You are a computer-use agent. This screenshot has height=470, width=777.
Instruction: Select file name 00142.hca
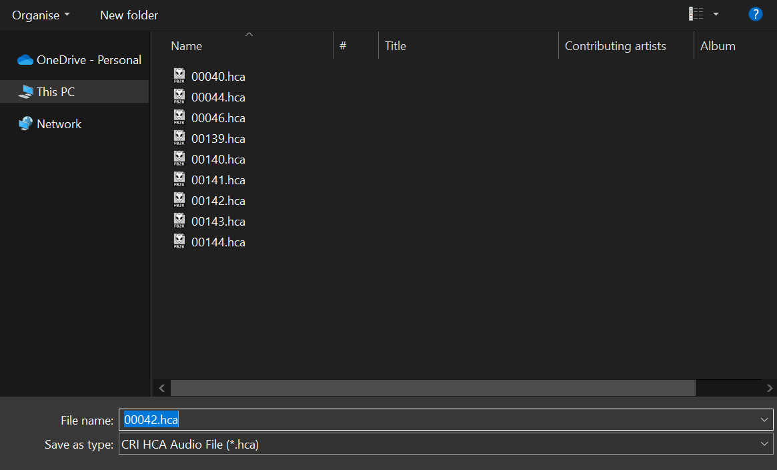click(218, 202)
